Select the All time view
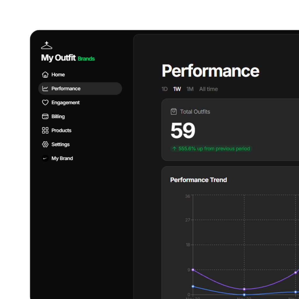 208,89
